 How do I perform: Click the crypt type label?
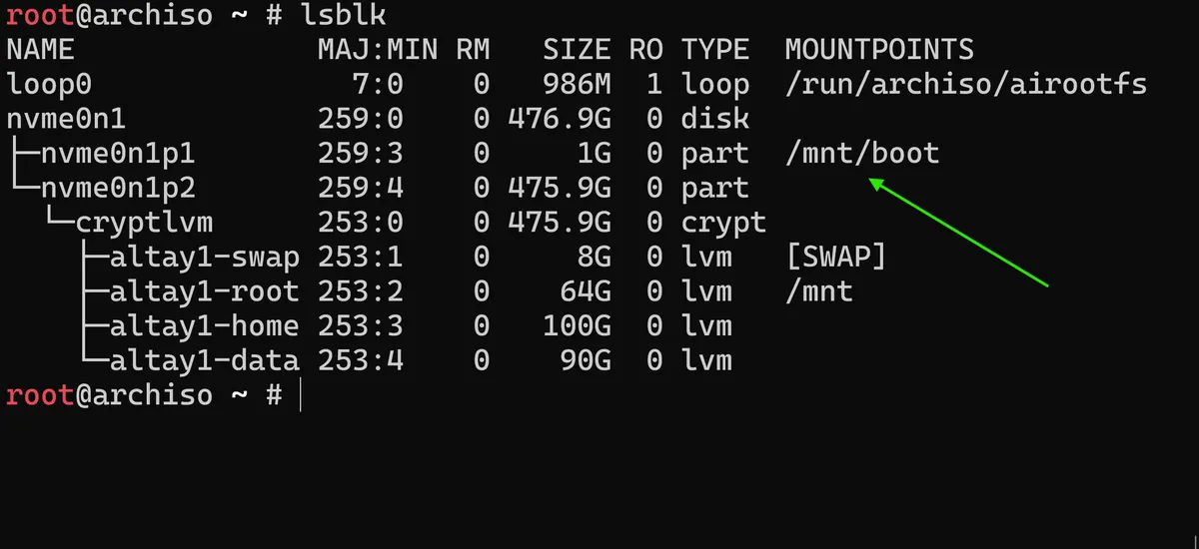pos(723,224)
